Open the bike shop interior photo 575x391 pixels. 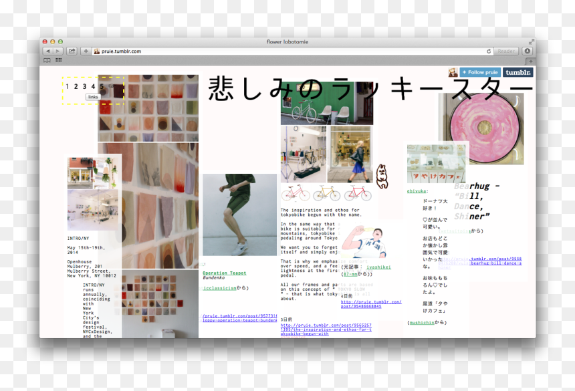coord(304,154)
